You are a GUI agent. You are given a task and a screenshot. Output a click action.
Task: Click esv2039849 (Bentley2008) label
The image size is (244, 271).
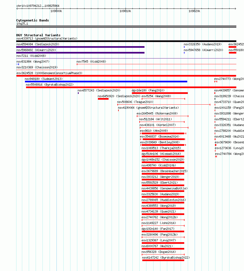[160, 142]
